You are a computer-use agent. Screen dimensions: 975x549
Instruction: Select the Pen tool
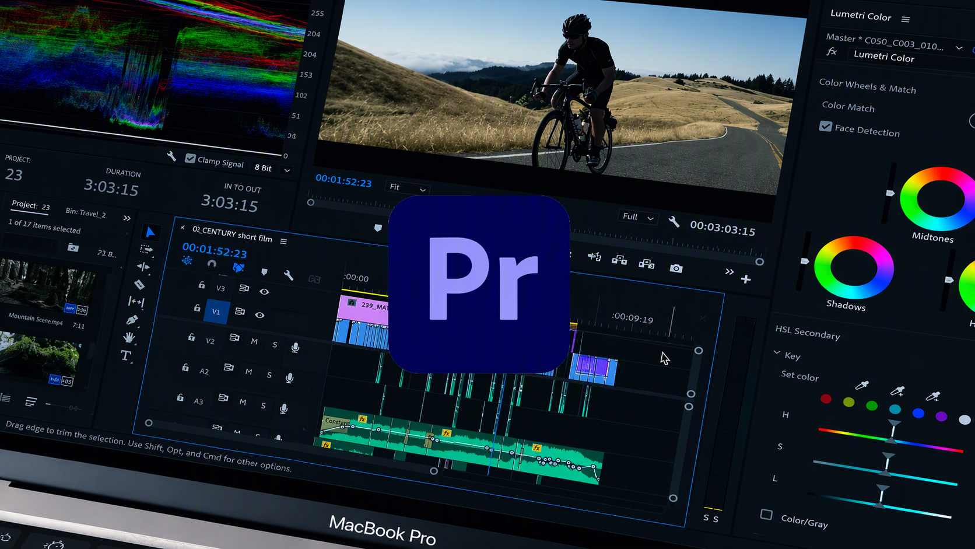pos(132,320)
